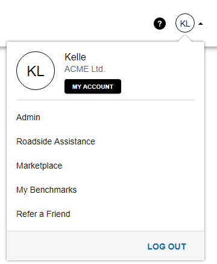This screenshot has width=217, height=264.
Task: Click the divider line below My Account
Action: pyautogui.click(x=105, y=100)
